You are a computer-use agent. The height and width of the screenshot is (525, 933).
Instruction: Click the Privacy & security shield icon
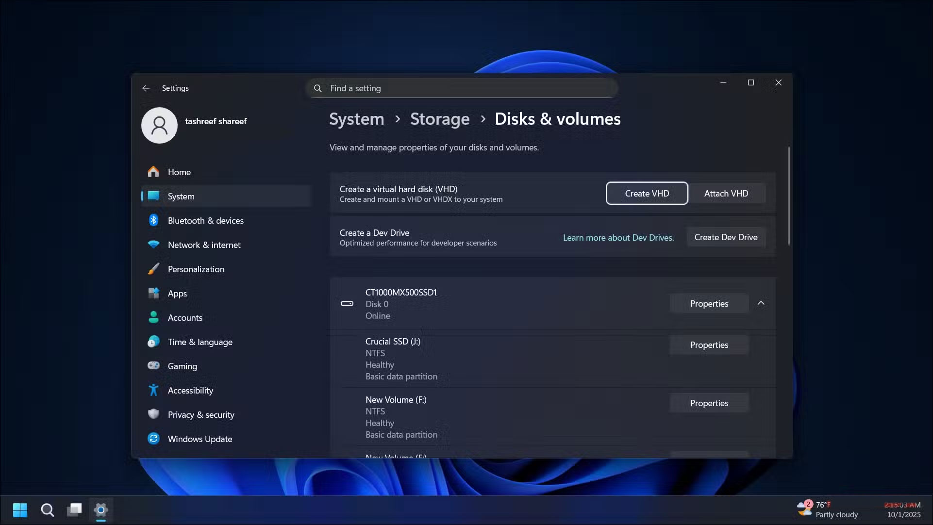pyautogui.click(x=153, y=414)
